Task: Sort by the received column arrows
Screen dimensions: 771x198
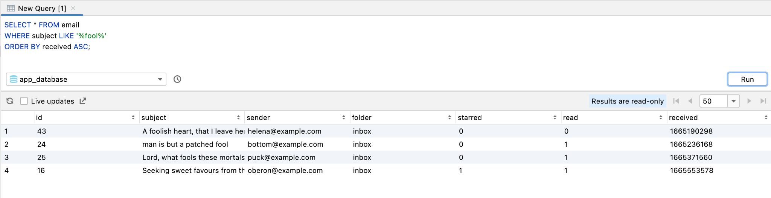Action: [x=766, y=117]
